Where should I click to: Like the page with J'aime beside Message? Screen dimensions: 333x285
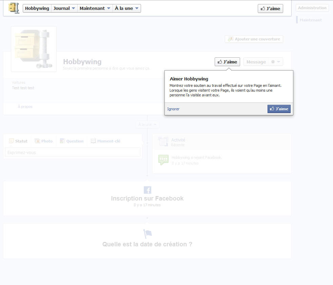tap(227, 62)
